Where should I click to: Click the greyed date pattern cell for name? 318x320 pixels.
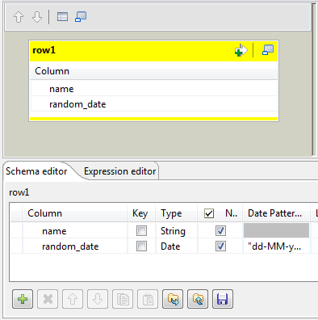[276, 231]
